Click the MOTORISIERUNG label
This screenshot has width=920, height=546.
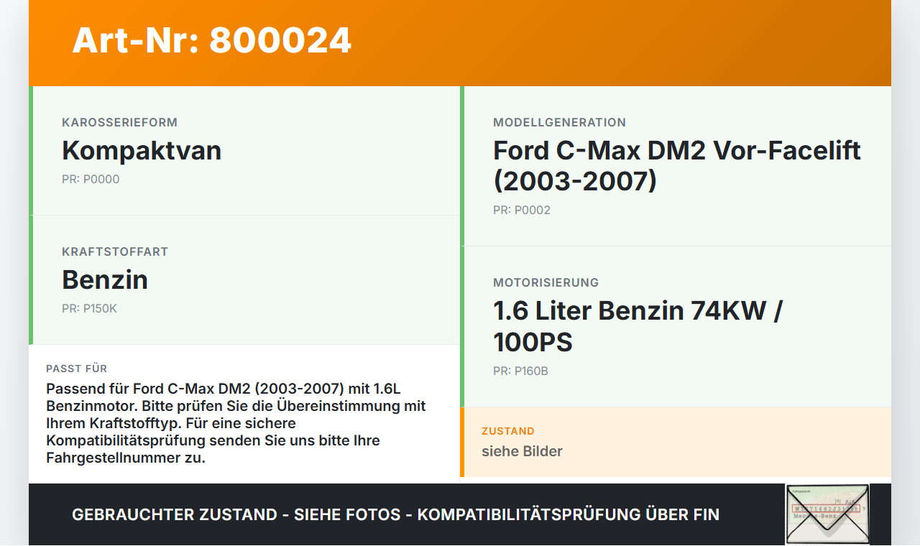pos(546,283)
